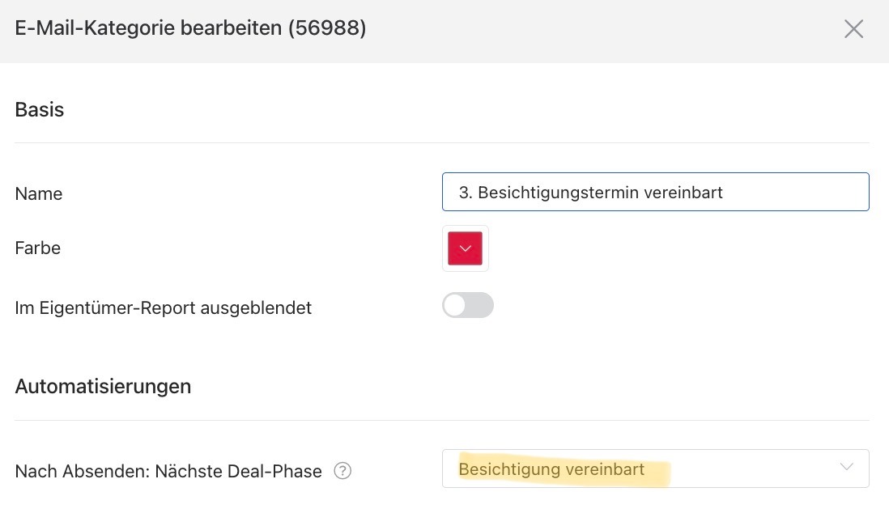Click the Basis section heading
889x513 pixels.
[39, 109]
